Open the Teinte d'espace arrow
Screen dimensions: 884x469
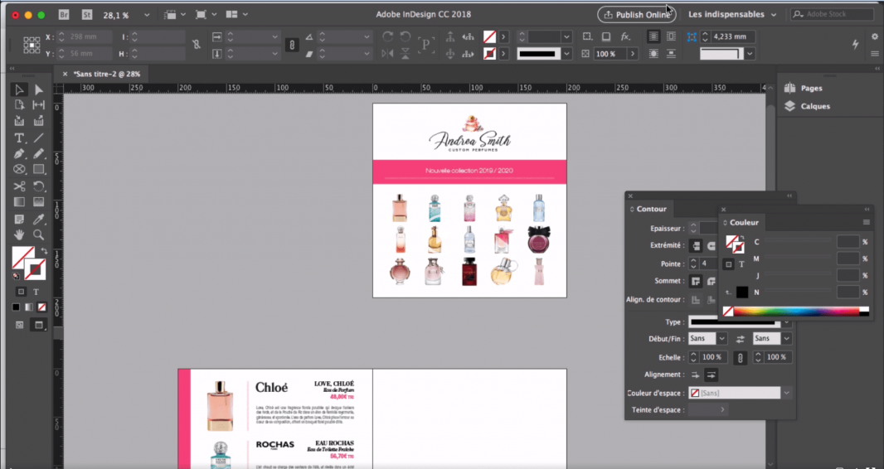tap(722, 410)
